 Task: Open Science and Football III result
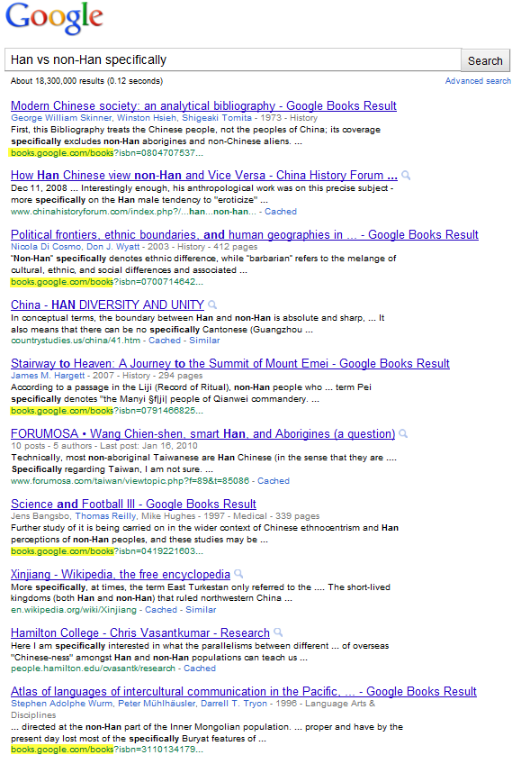point(133,504)
